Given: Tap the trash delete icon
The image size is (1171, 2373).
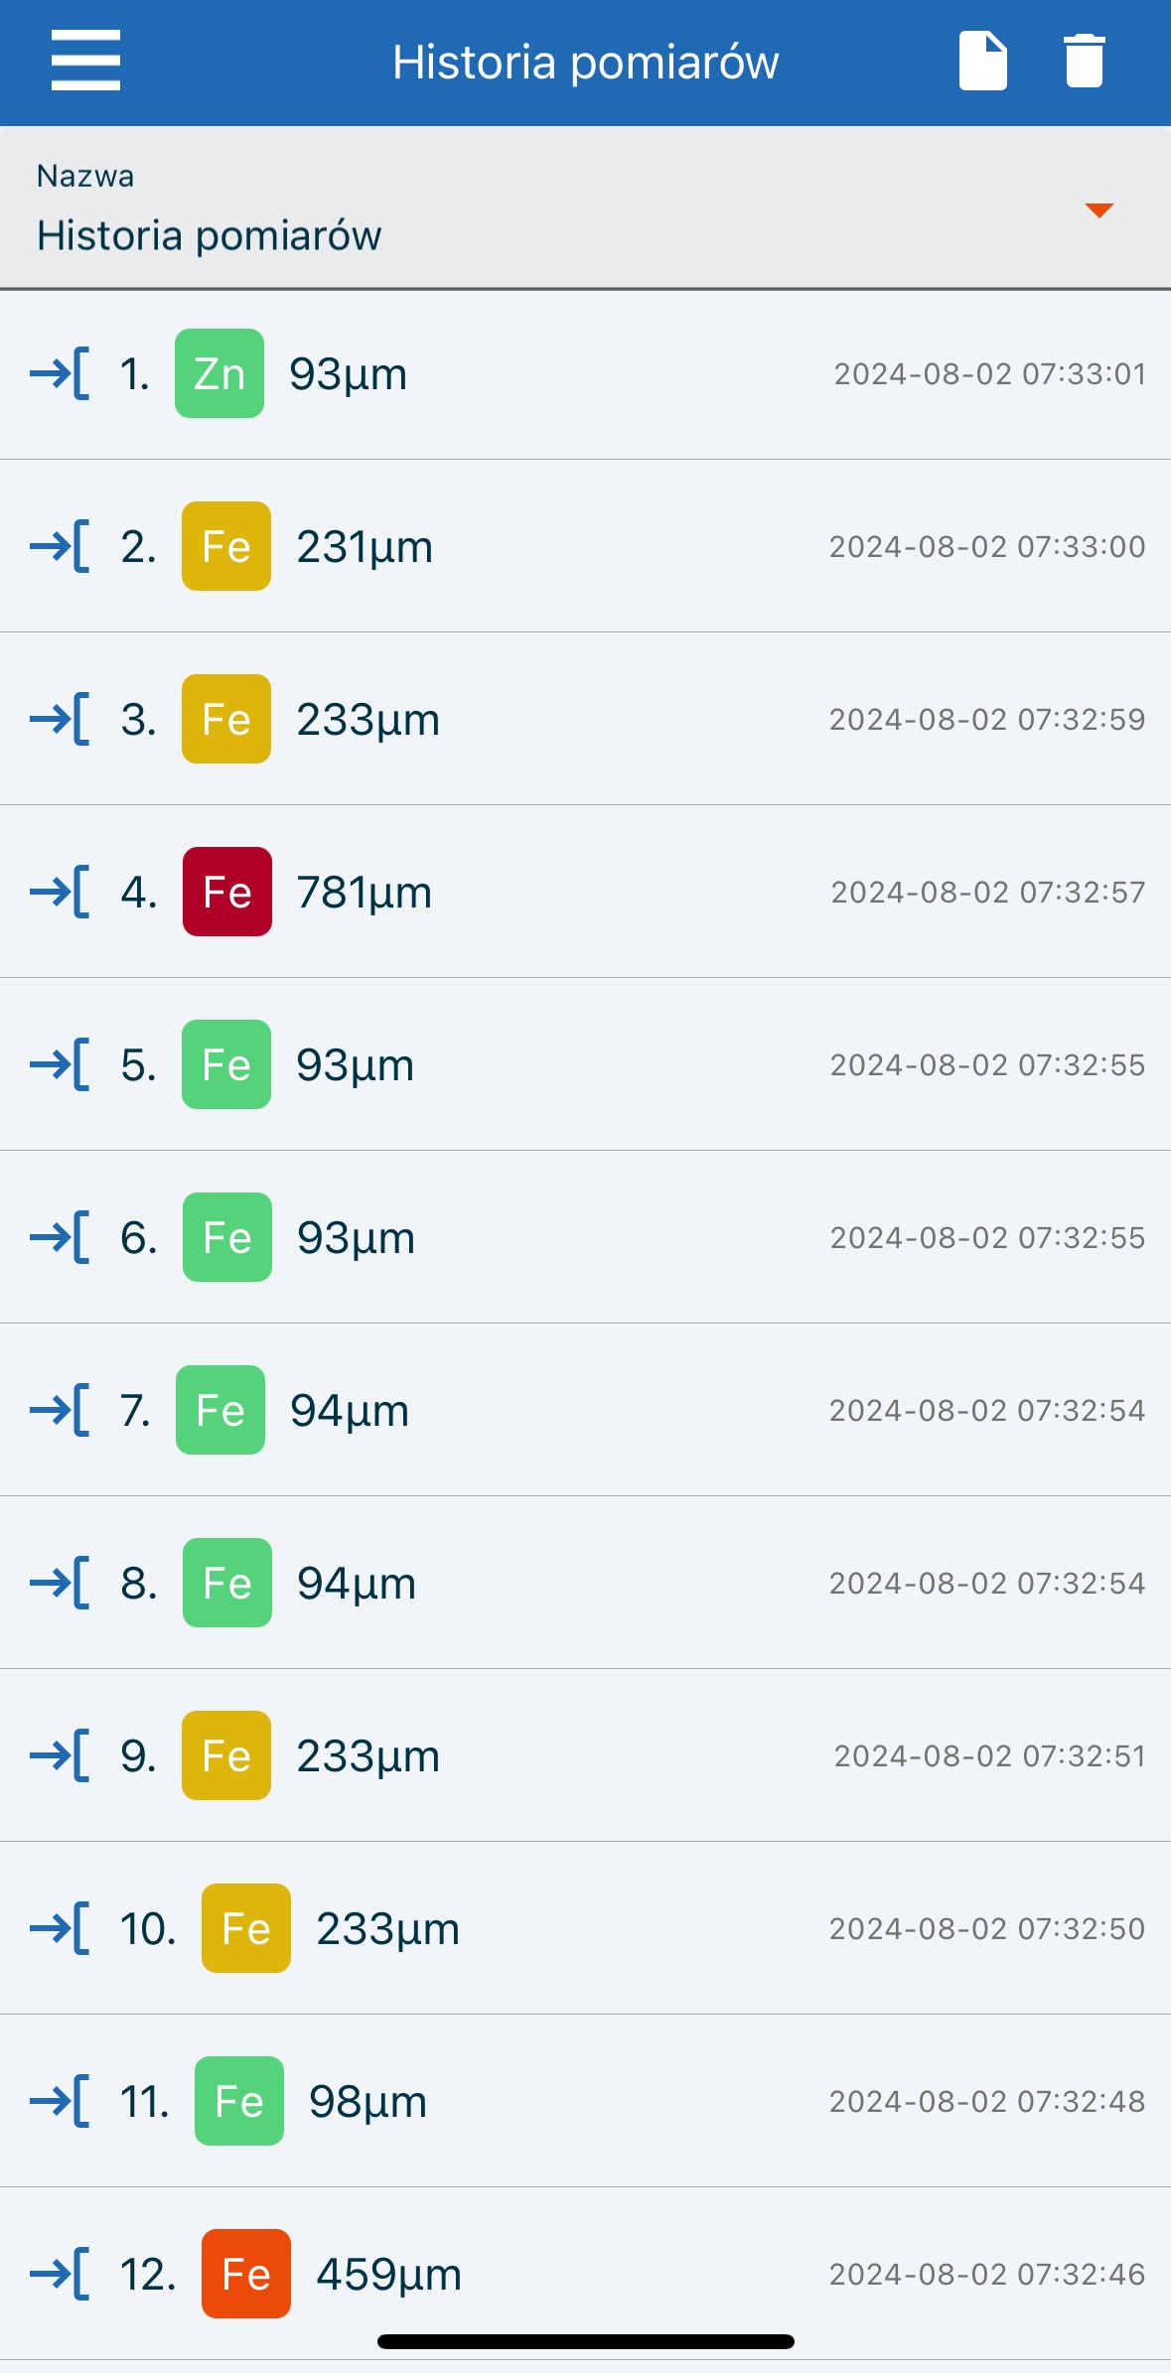Looking at the screenshot, I should pos(1084,61).
